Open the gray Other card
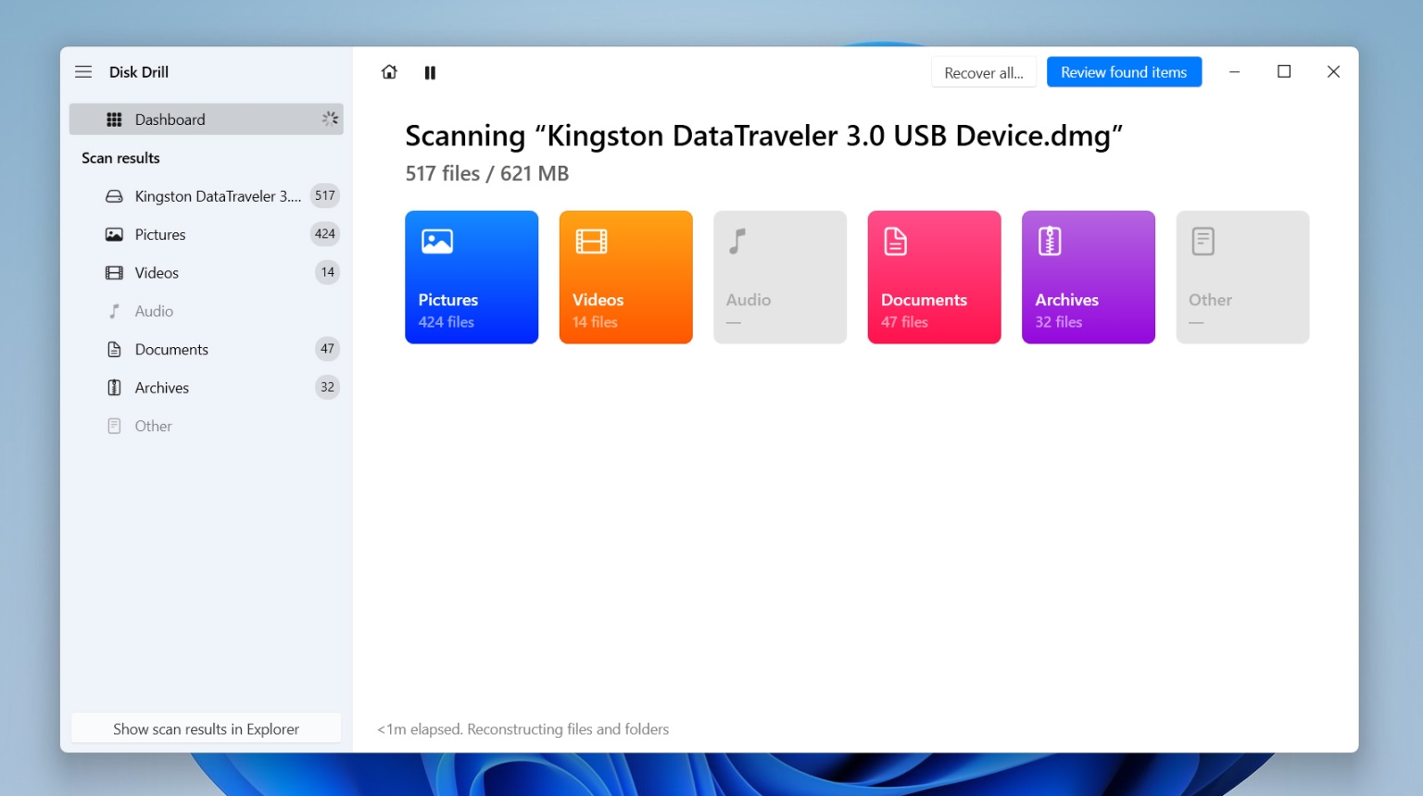The height and width of the screenshot is (796, 1423). coord(1242,277)
